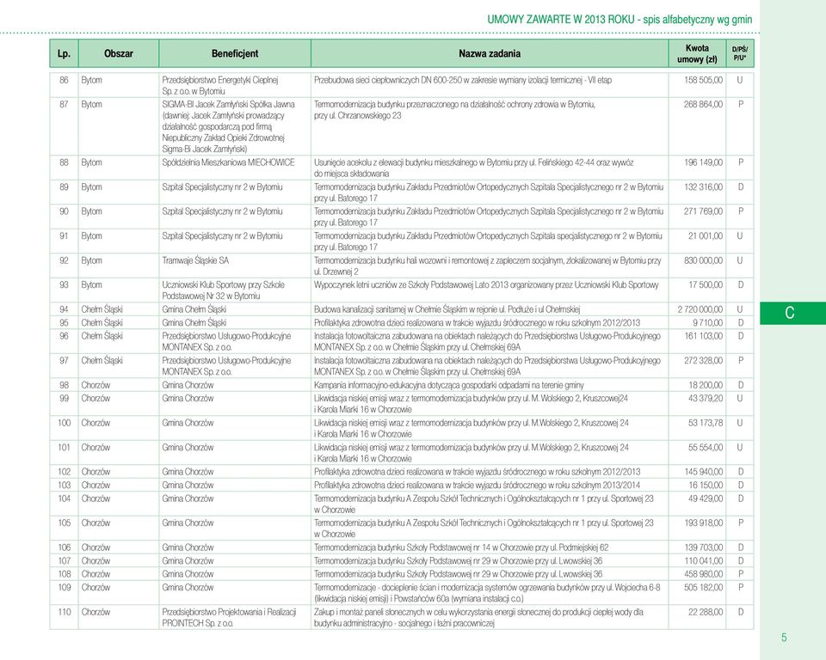Click the 'Lp.' column header

[x=64, y=53]
